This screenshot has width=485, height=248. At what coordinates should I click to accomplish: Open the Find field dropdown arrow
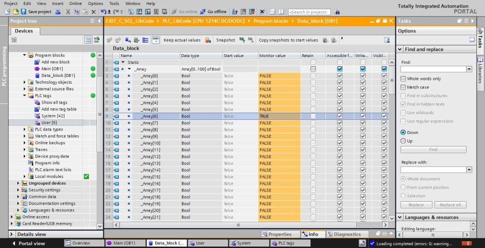pos(469,69)
